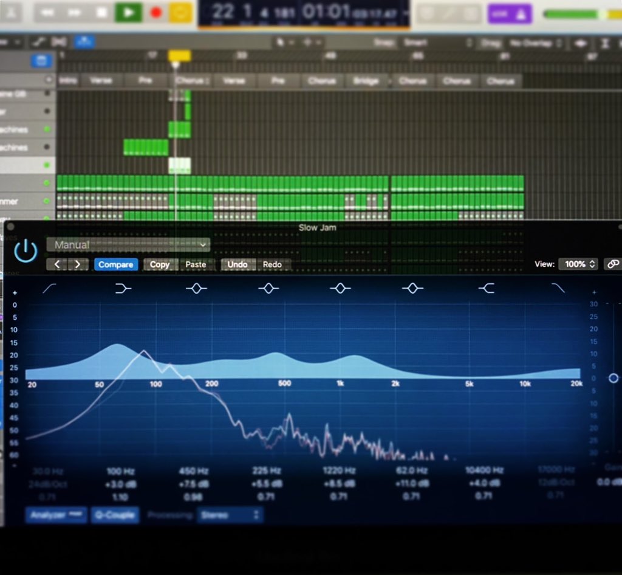The height and width of the screenshot is (575, 622).
Task: Toggle the low-pass filter band icon
Action: [559, 288]
